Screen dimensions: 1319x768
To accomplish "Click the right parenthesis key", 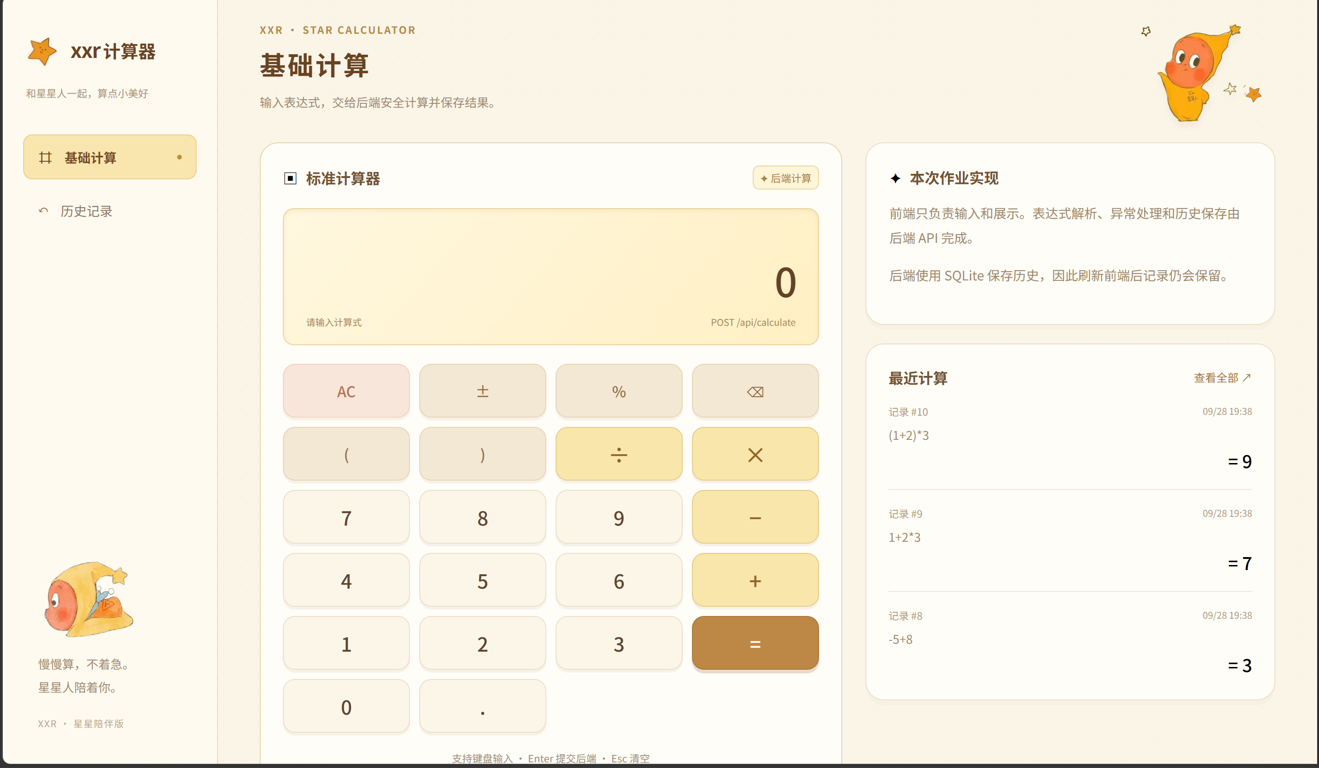I will [x=483, y=454].
